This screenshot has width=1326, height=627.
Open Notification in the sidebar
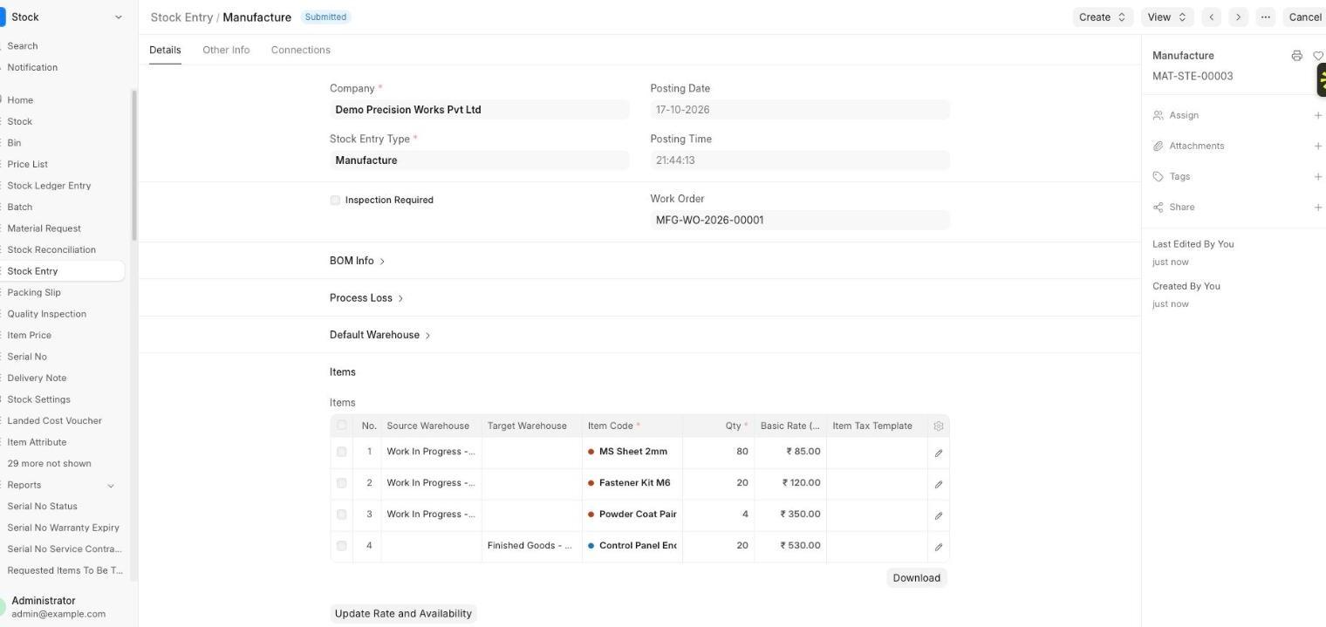tap(32, 68)
